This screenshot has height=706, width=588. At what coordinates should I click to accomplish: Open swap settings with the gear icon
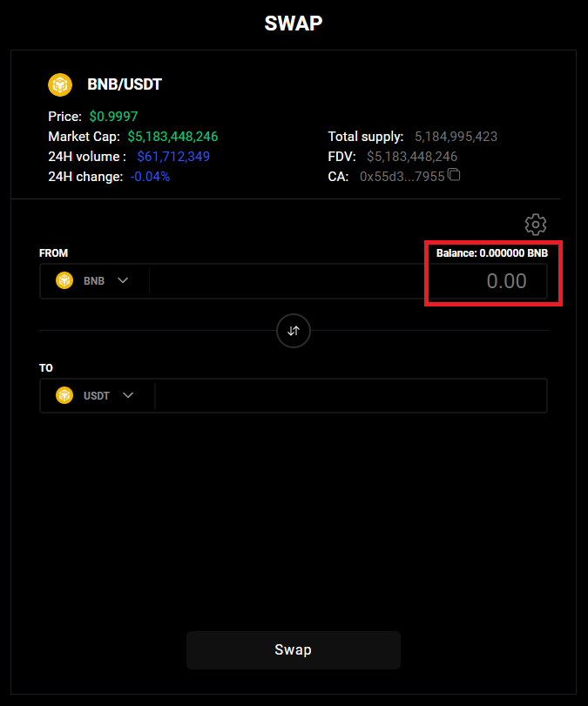(x=536, y=224)
